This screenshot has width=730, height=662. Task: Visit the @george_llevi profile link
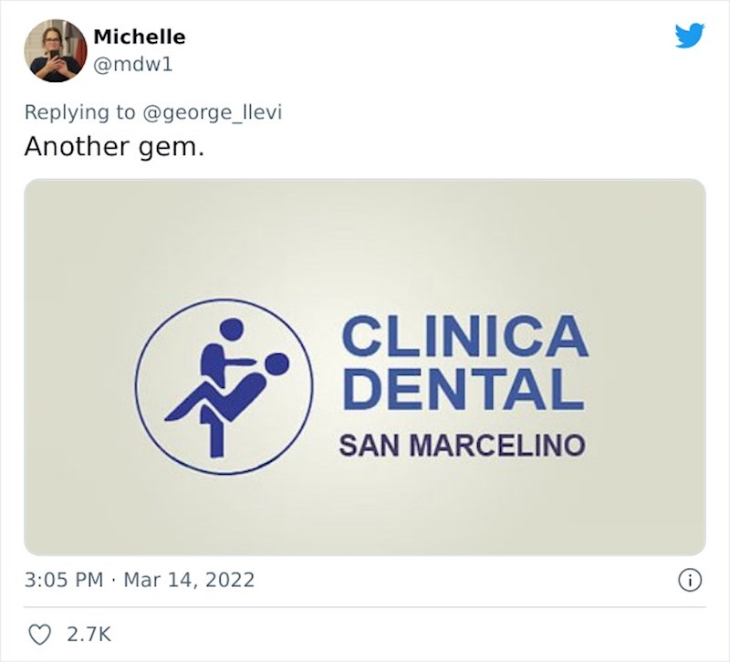click(212, 111)
